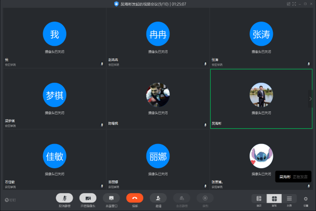This screenshot has width=316, height=211.
Task: Click the shield security icon in title bar
Action: pos(116,4)
